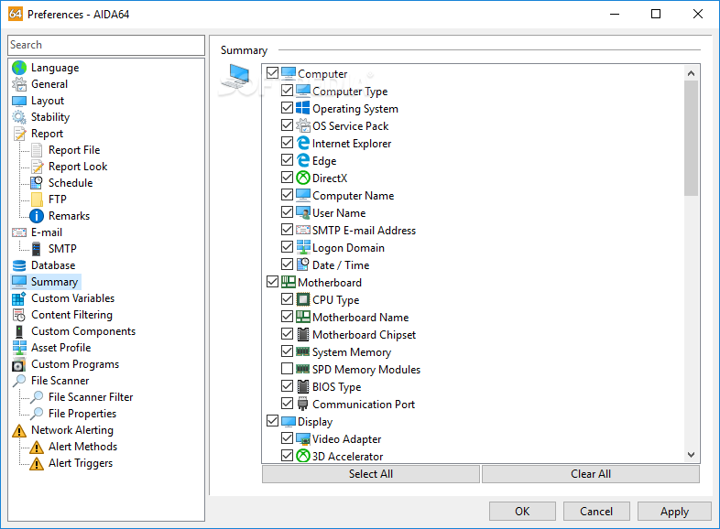Image resolution: width=720 pixels, height=529 pixels.
Task: Click the Remarks info icon
Action: coord(37,216)
